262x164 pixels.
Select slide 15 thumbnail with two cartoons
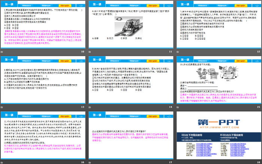(219, 80)
